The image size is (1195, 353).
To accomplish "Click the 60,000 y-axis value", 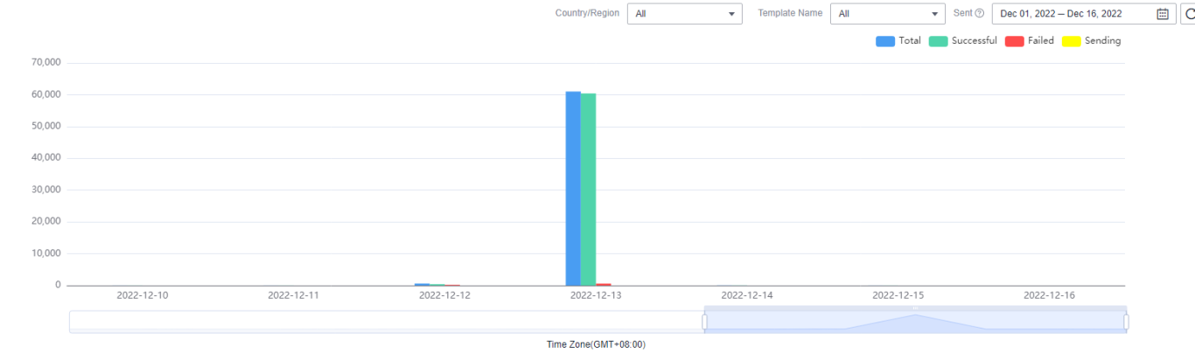I will pos(45,94).
